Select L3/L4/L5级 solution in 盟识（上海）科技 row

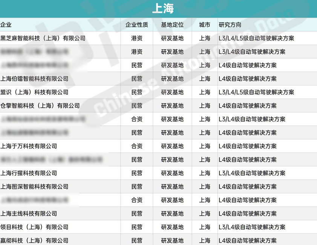pyautogui.click(x=256, y=92)
